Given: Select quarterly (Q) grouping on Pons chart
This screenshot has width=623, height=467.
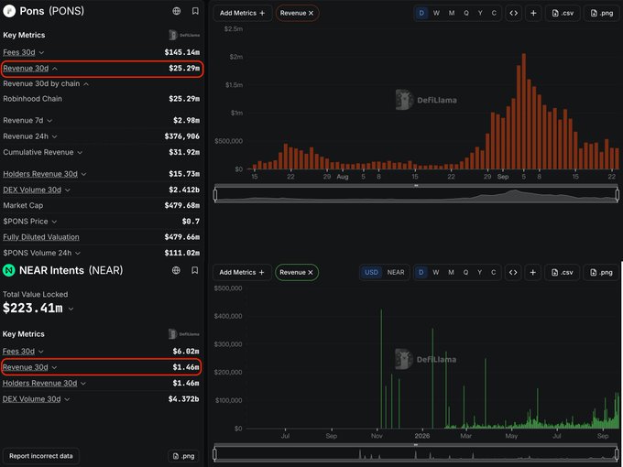Looking at the screenshot, I should coord(466,13).
